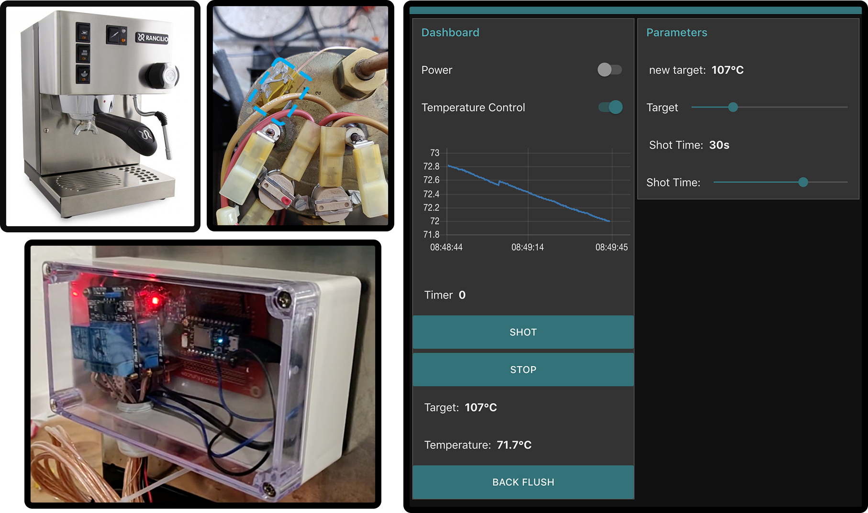This screenshot has width=868, height=513.
Task: Click the temperature chart line
Action: pos(529,192)
